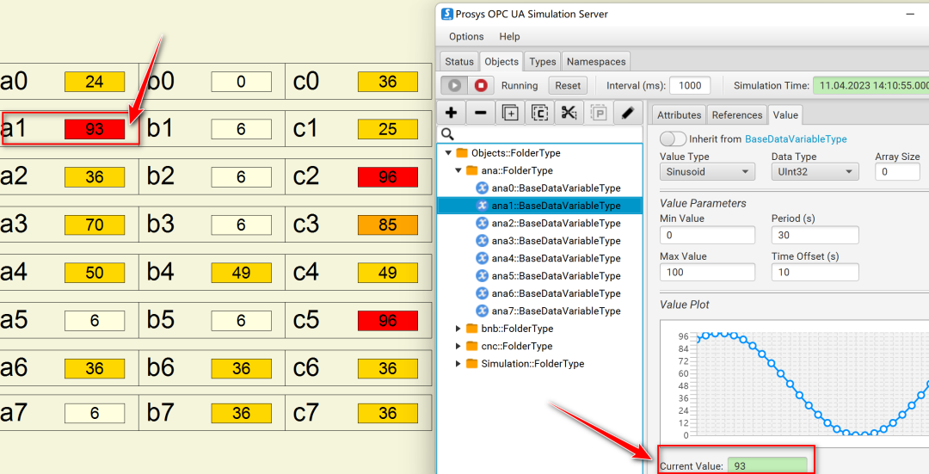Viewport: 929px width, 474px height.
Task: Stop the simulation with red stop button
Action: [x=481, y=85]
